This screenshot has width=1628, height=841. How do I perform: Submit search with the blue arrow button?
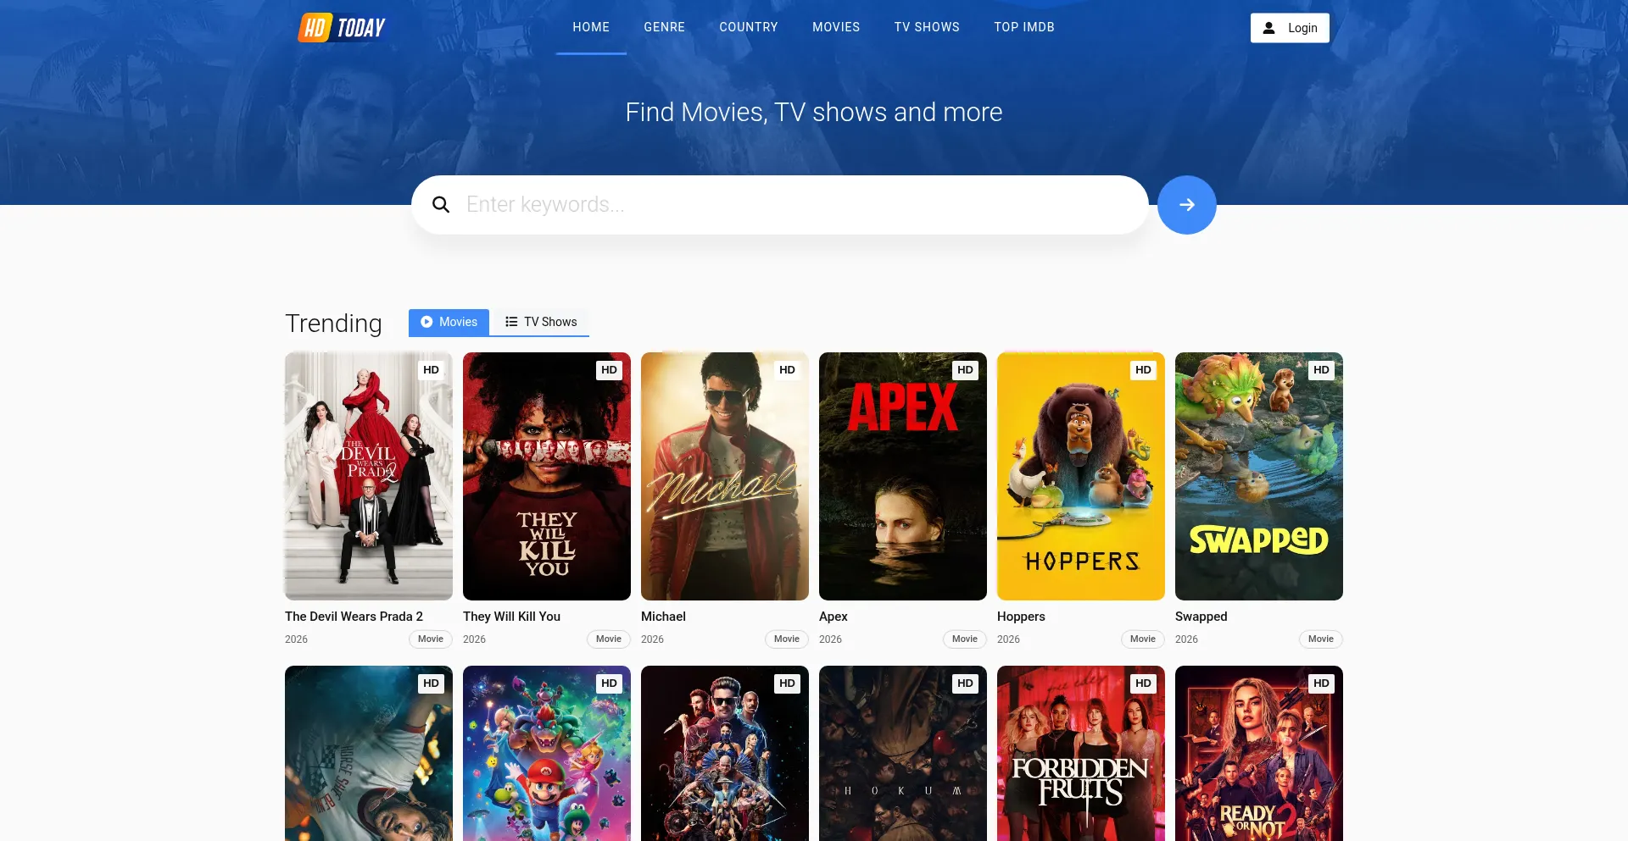1186,205
